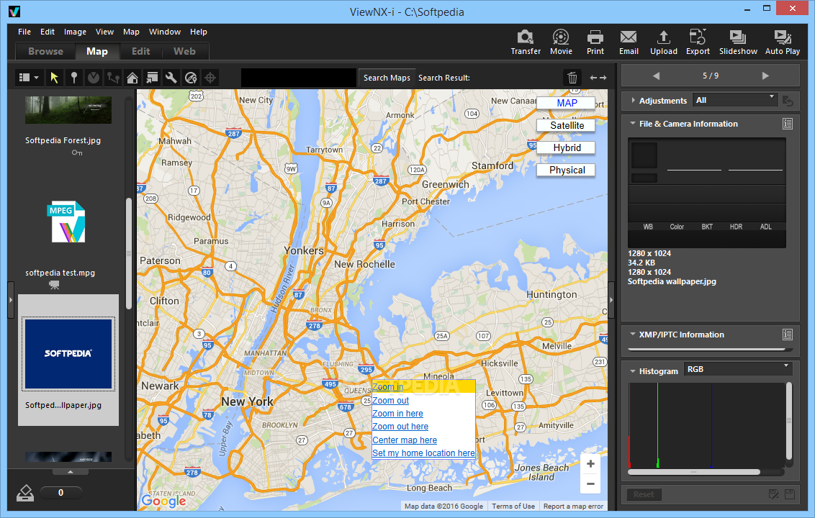Select Softpedia Forest.jpg thumbnail
Viewport: 815px width, 518px height.
click(x=68, y=109)
